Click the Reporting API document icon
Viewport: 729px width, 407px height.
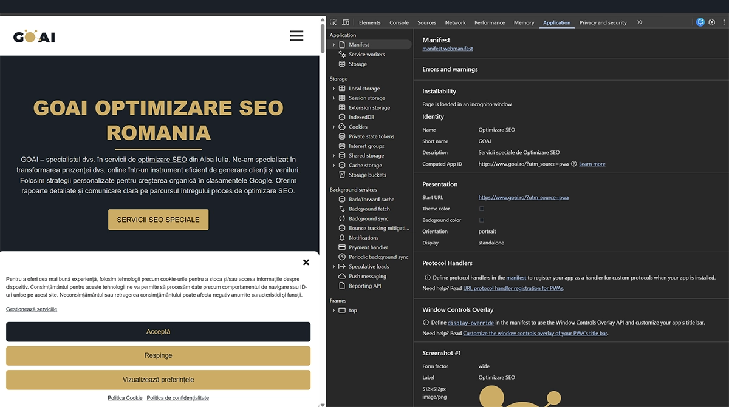tap(342, 286)
